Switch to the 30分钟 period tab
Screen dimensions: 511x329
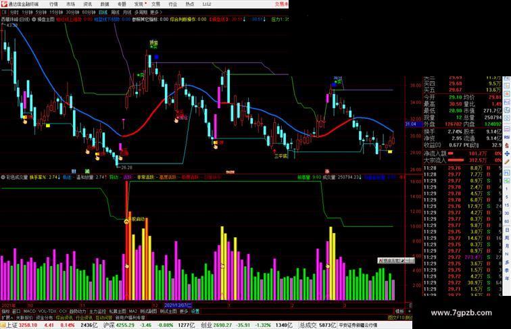click(x=72, y=12)
